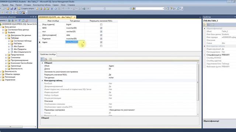Image resolution: width=236 pixels, height=132 pixels.
Task: Click the Cut (scissors) toolbar icon
Action: tap(52, 8)
